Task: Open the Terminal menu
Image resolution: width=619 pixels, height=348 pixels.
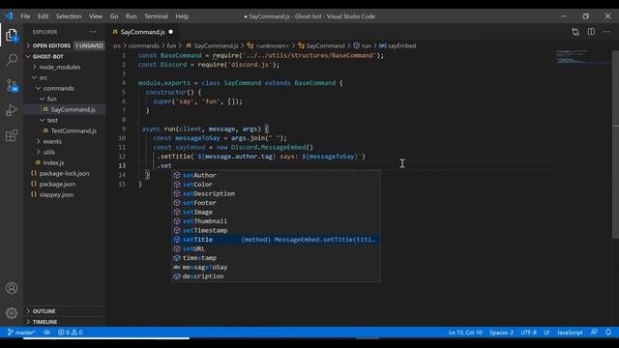Action: pyautogui.click(x=156, y=16)
